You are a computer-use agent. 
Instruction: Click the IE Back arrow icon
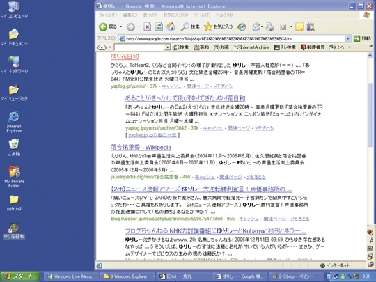point(103,27)
